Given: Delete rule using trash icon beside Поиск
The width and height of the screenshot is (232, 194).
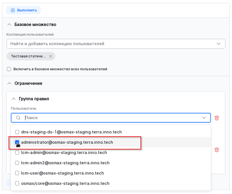Looking at the screenshot, I should click(x=217, y=118).
